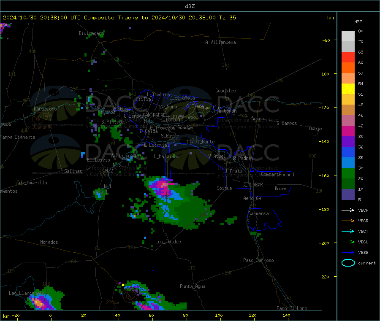Click the cyan VBCT arrow in legend

348,232
